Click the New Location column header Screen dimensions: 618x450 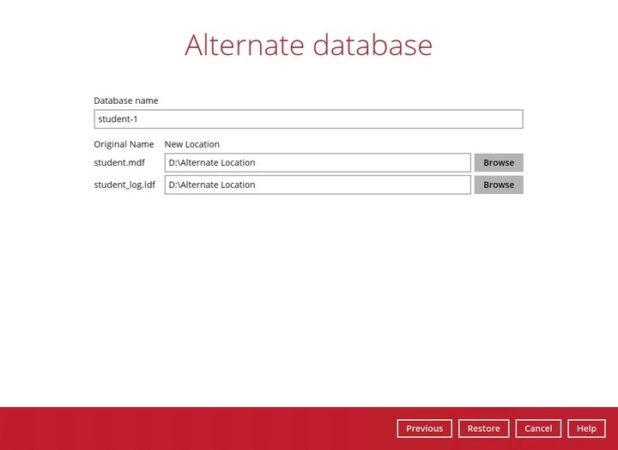pyautogui.click(x=191, y=144)
